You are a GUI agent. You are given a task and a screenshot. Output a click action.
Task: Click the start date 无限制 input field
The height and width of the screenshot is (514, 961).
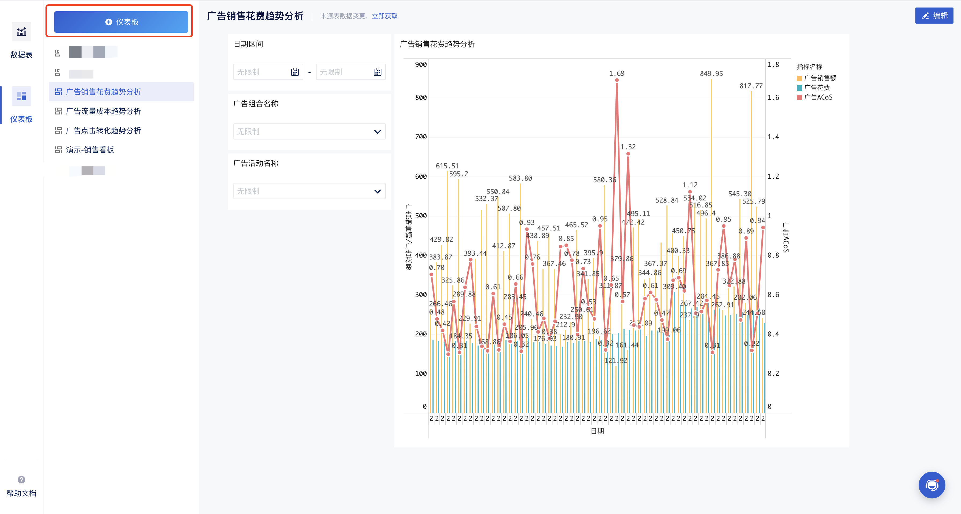[261, 72]
